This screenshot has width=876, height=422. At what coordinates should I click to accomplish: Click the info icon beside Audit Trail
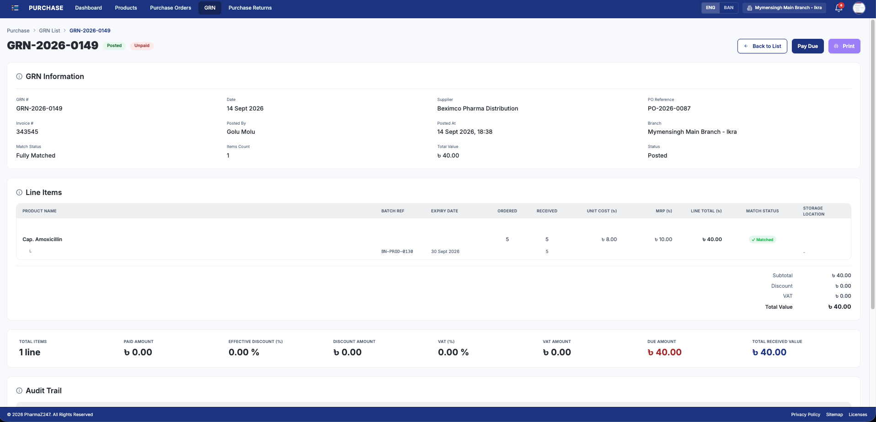coord(19,390)
